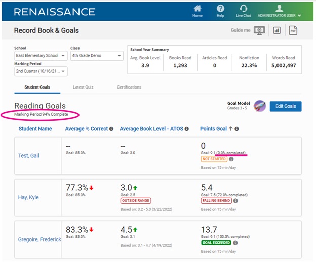316x263 pixels.
Task: Click the Marking Period 94% Complete text
Action: pos(41,114)
